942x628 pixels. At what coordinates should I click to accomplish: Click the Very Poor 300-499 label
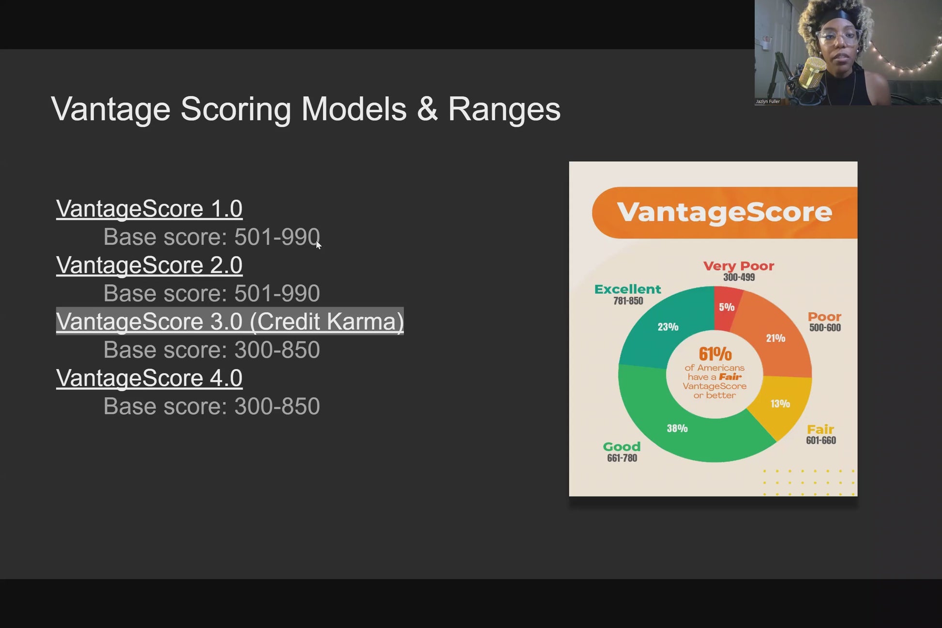[x=739, y=271]
